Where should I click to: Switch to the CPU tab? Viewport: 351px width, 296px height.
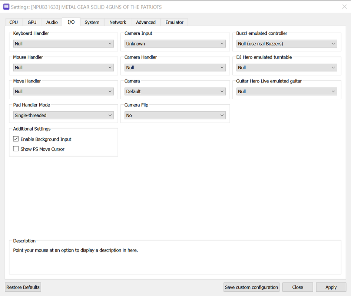[14, 22]
